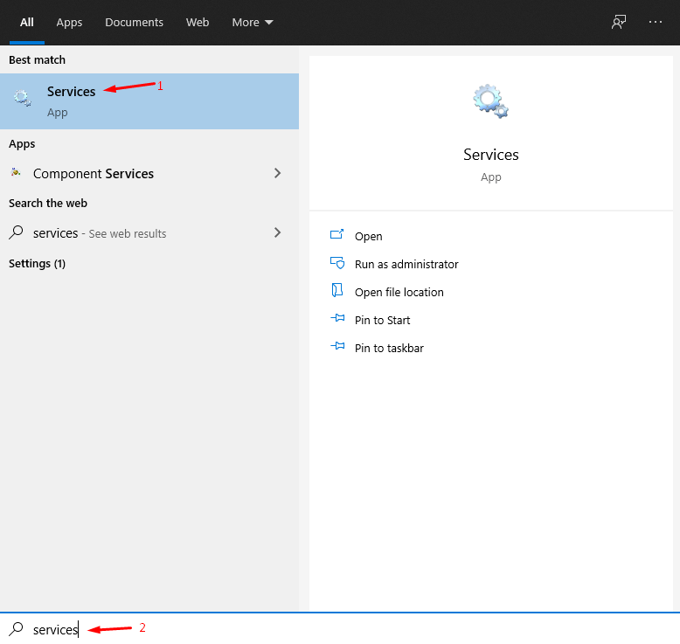Click the feedback person icon in header
Image resolution: width=680 pixels, height=644 pixels.
coord(619,22)
